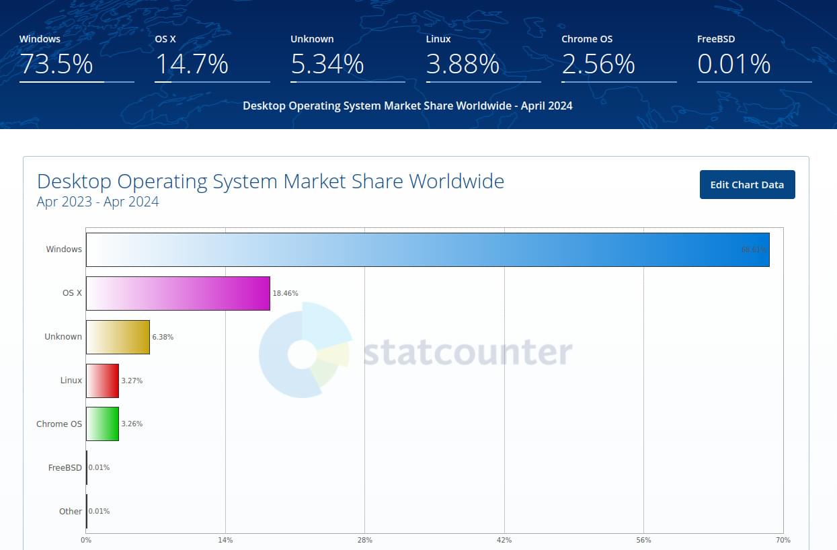Image resolution: width=837 pixels, height=550 pixels.
Task: Select the green Chrome OS chart bar
Action: coord(102,424)
